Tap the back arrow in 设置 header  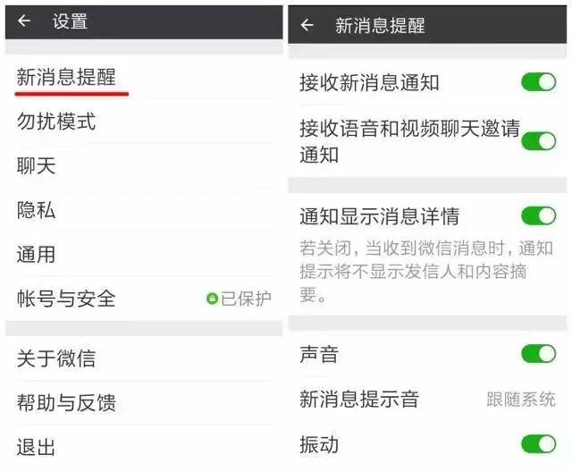[x=24, y=21]
